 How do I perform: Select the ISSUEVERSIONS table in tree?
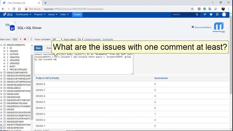pos(15,128)
